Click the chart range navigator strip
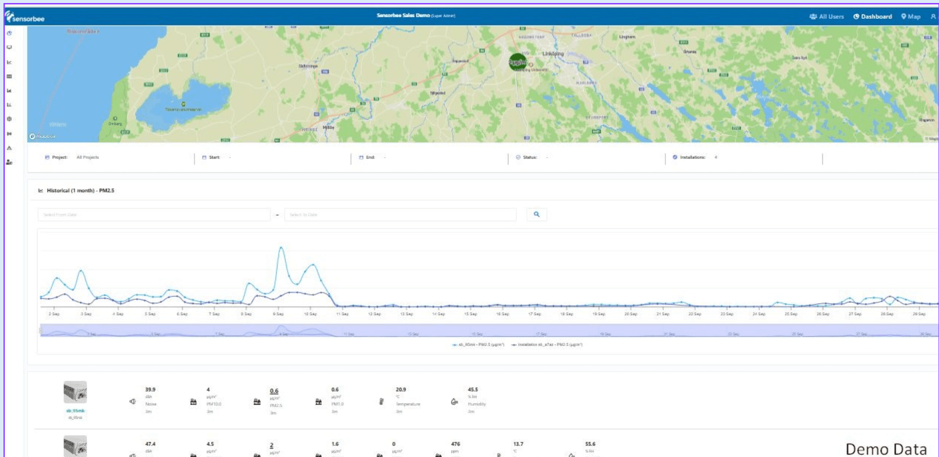 [x=488, y=330]
